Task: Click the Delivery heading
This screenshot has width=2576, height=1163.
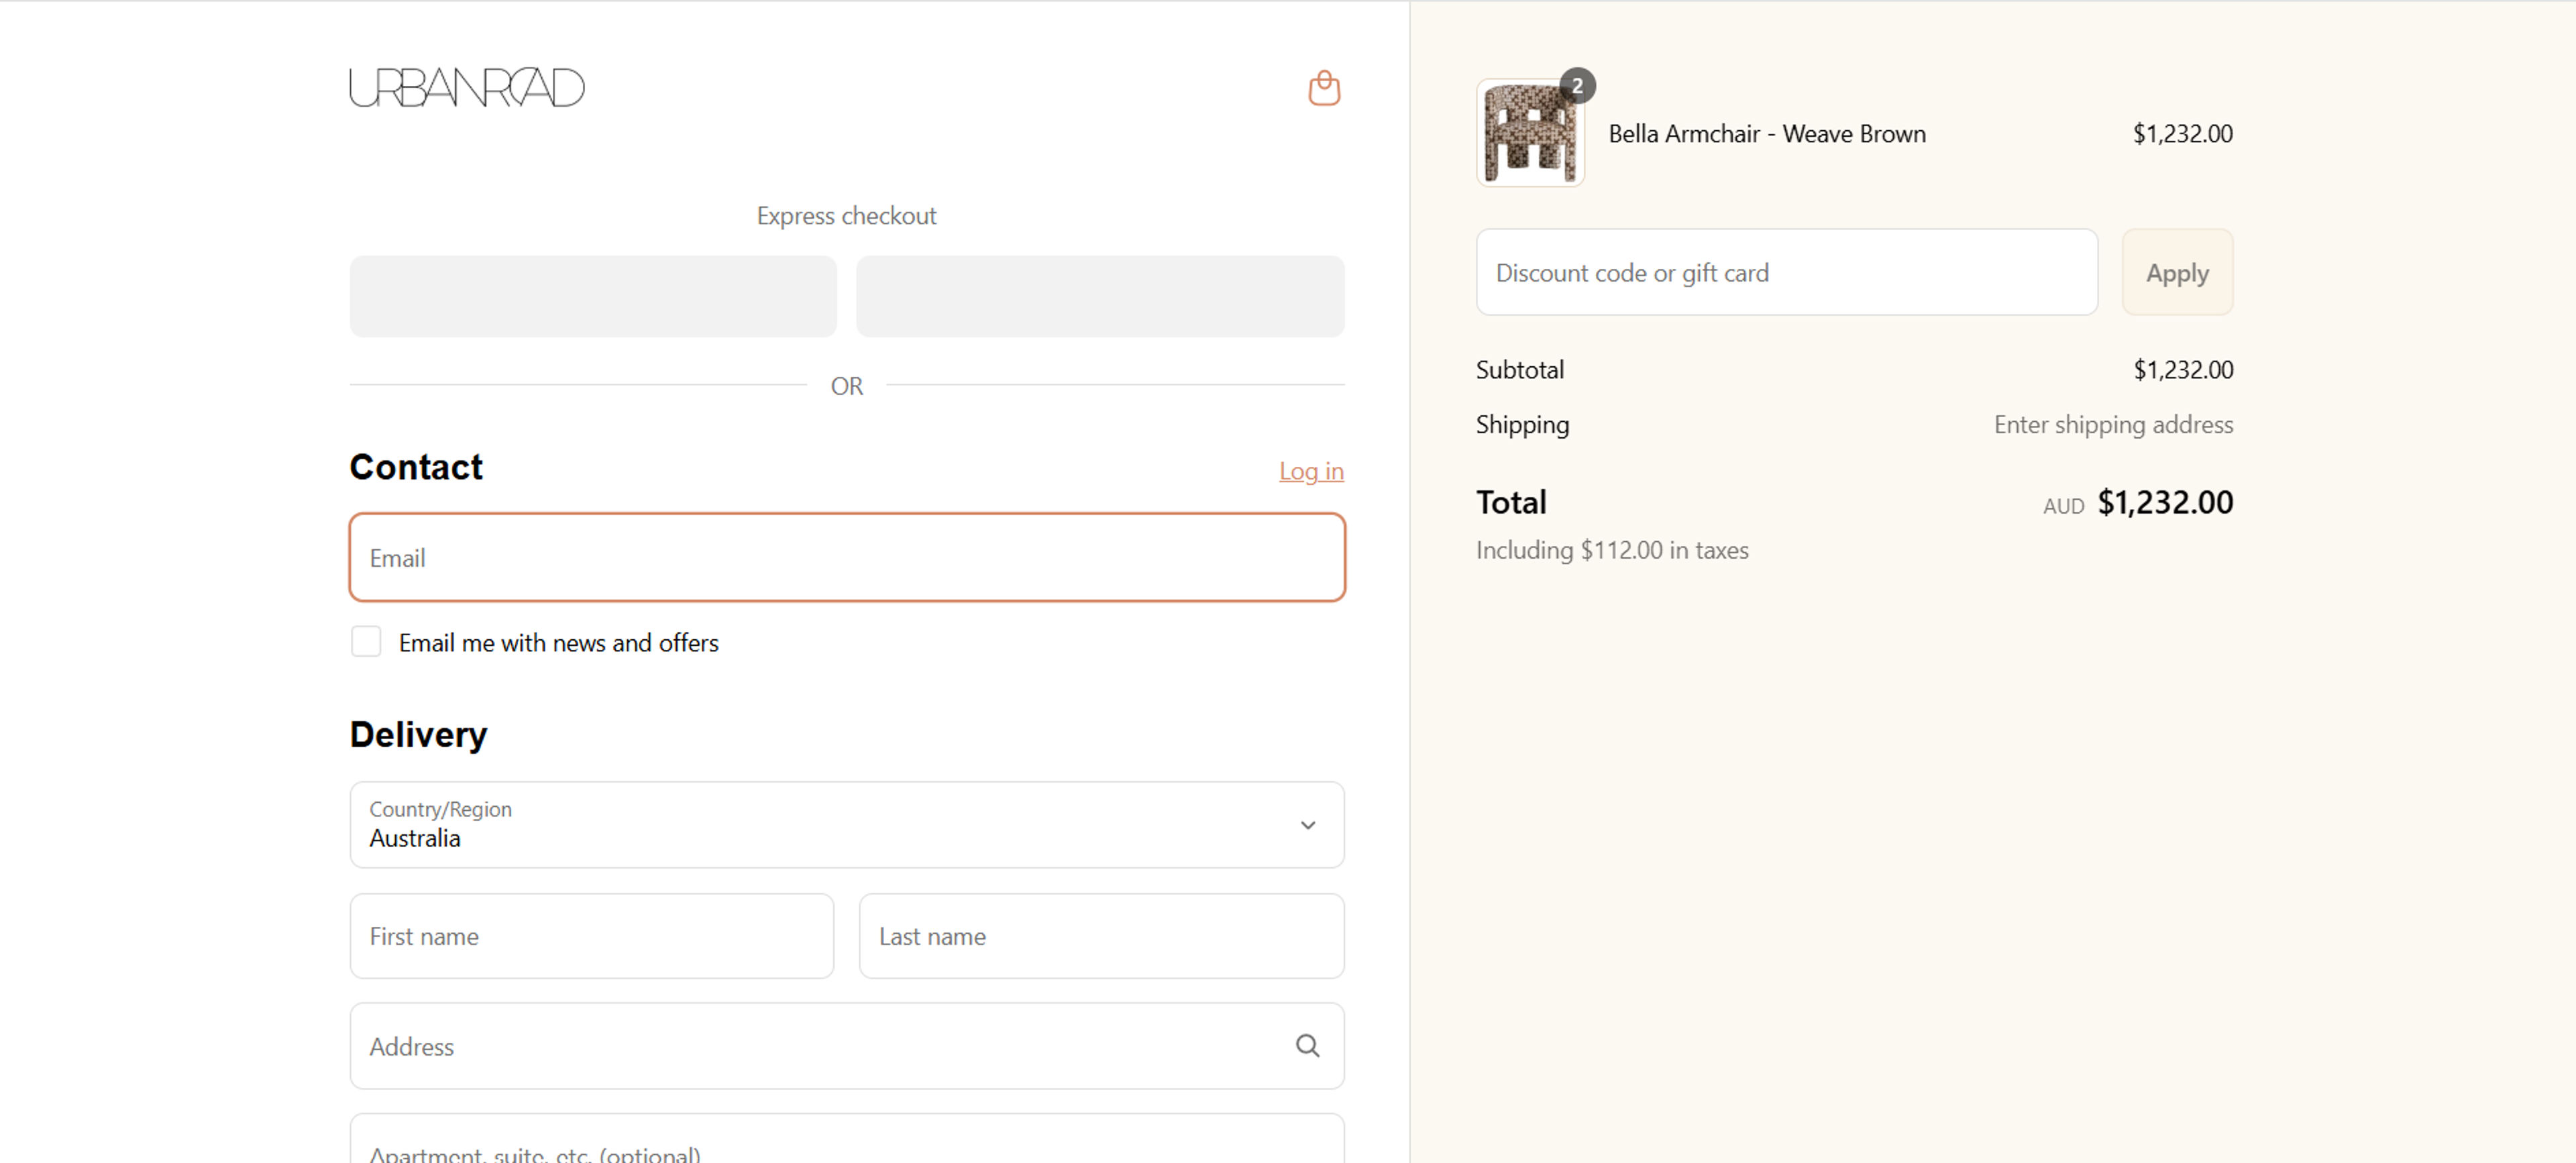Action: point(418,735)
